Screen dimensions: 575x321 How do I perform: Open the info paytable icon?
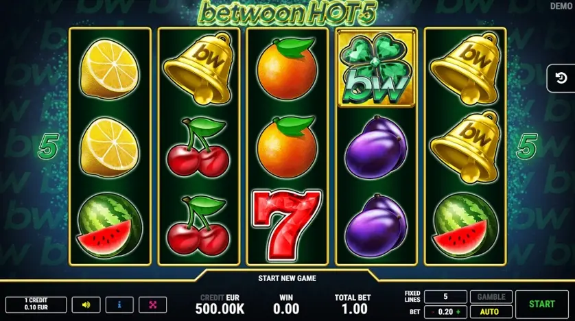[119, 305]
